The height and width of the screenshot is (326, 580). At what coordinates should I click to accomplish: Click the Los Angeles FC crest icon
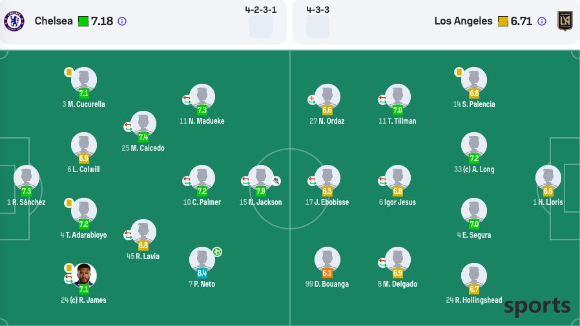coord(565,21)
